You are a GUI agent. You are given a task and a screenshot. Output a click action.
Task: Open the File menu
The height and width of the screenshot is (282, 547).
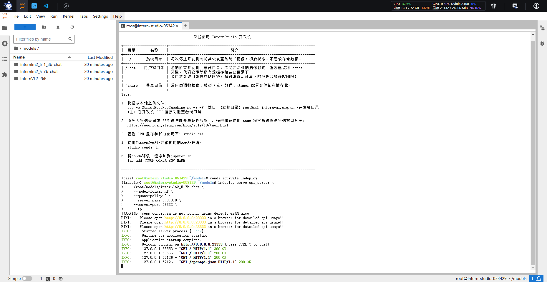click(16, 16)
